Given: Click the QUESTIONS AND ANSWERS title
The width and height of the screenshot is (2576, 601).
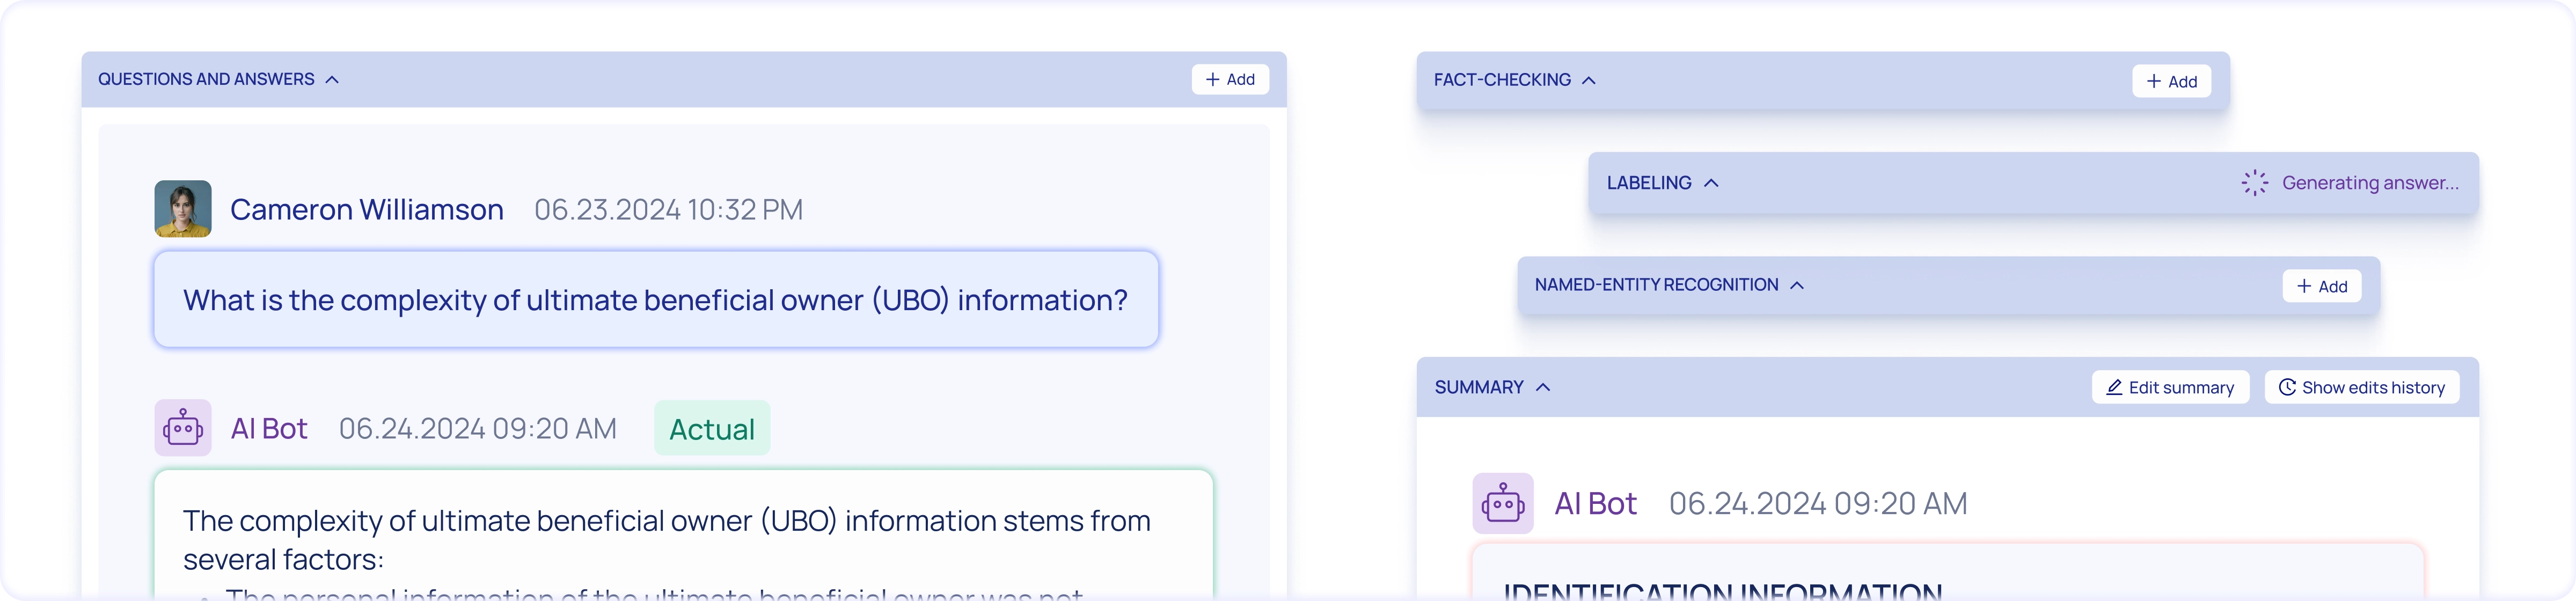Looking at the screenshot, I should point(206,79).
